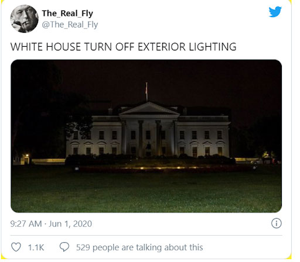This screenshot has width=300, height=262.
Task: Click the Twitter bird logo
Action: click(x=275, y=12)
